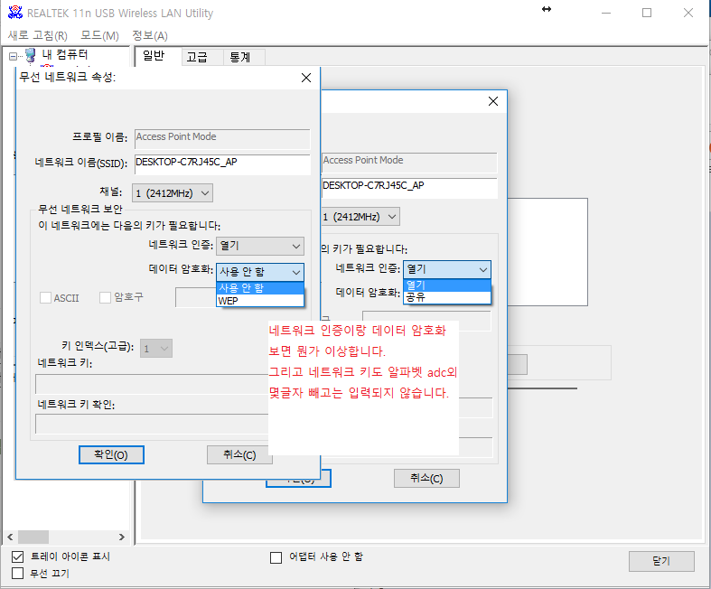Open the 정보(A) menu

(x=150, y=35)
